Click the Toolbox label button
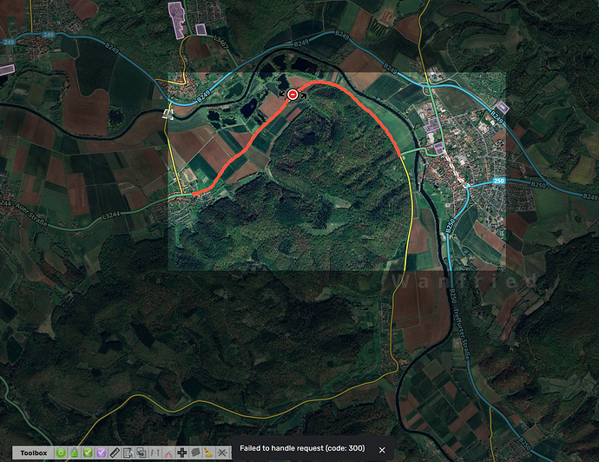Viewport: 599px width, 462px height. point(34,452)
